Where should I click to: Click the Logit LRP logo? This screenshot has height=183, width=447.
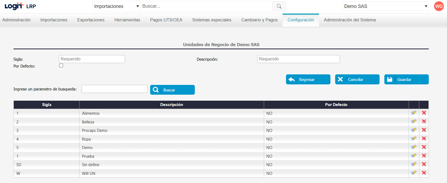point(20,6)
